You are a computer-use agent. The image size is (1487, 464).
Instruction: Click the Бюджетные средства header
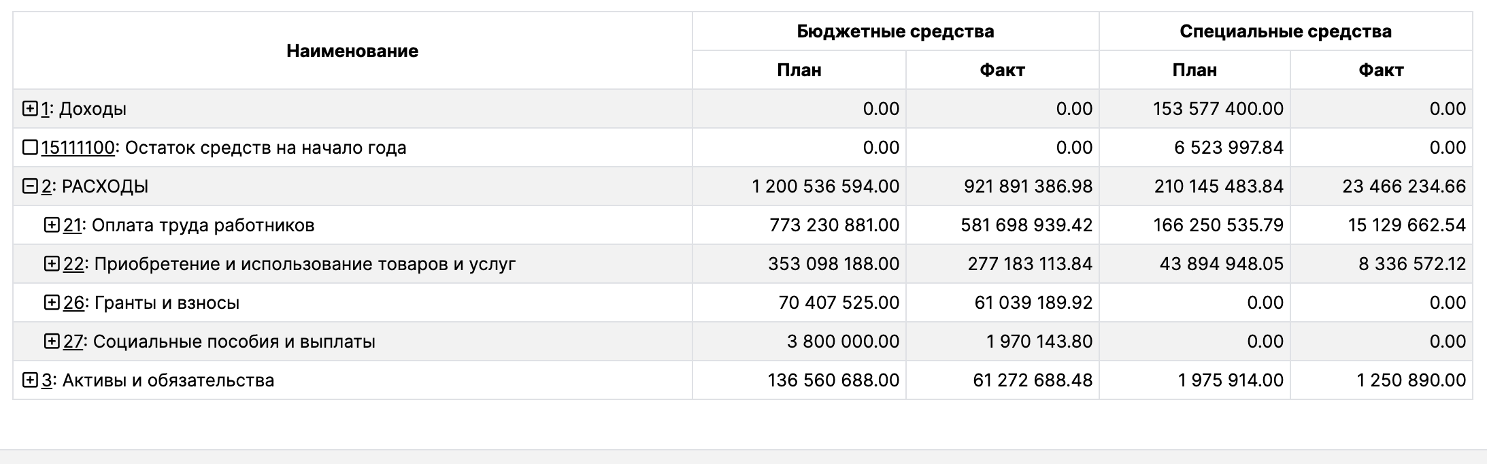click(895, 31)
